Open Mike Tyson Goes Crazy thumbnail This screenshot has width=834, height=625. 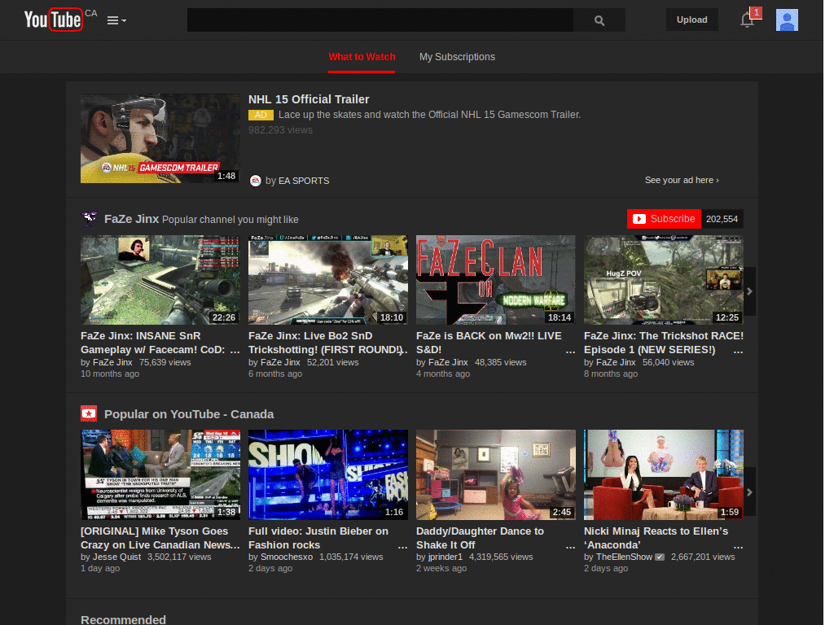tap(160, 475)
